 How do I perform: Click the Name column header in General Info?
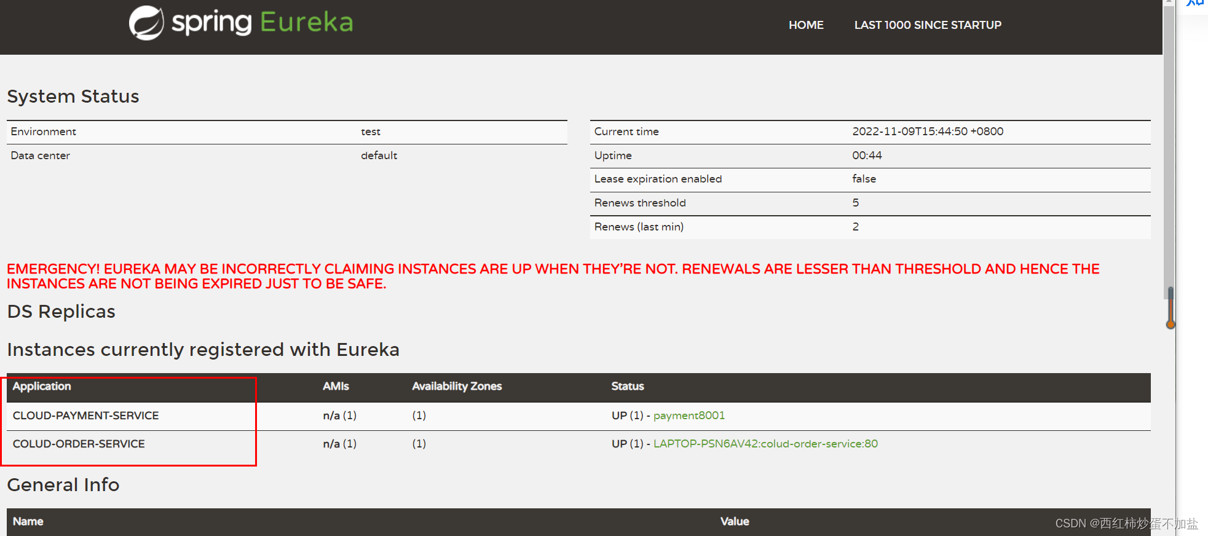(x=28, y=521)
